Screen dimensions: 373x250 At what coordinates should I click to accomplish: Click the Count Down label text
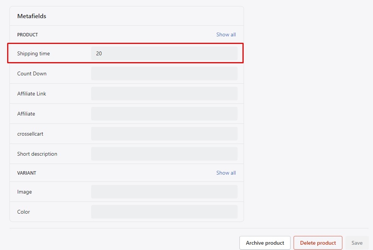pyautogui.click(x=32, y=73)
